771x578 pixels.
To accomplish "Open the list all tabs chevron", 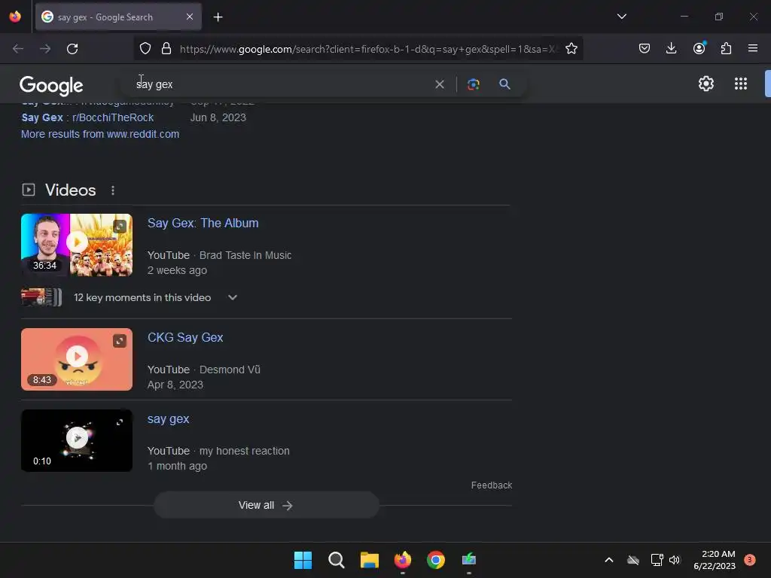I will pos(621,17).
